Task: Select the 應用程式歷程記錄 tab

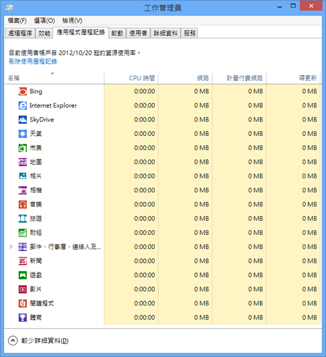Action: [81, 32]
